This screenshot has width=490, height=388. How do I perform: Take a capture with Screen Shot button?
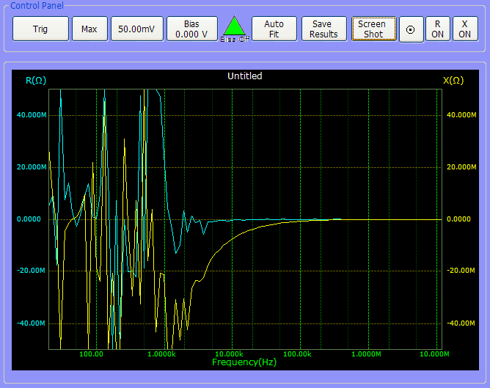(x=373, y=29)
